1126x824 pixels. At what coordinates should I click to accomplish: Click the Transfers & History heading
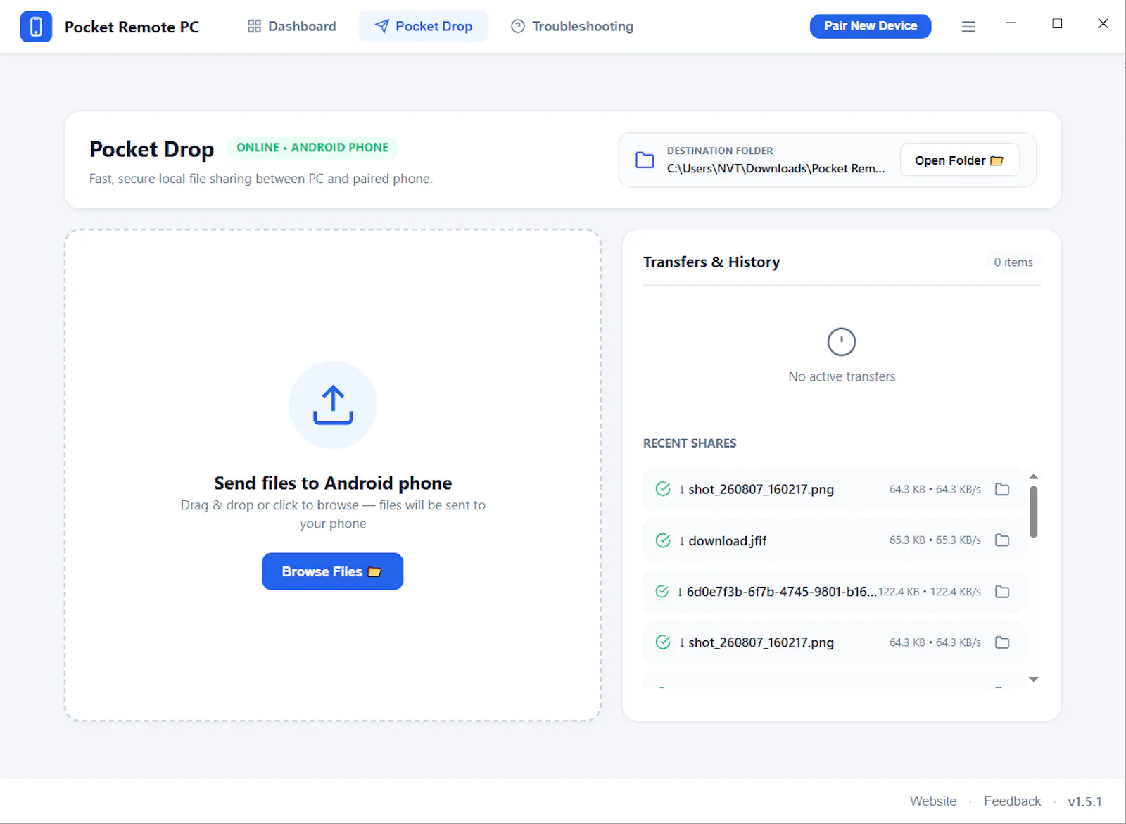(x=711, y=262)
